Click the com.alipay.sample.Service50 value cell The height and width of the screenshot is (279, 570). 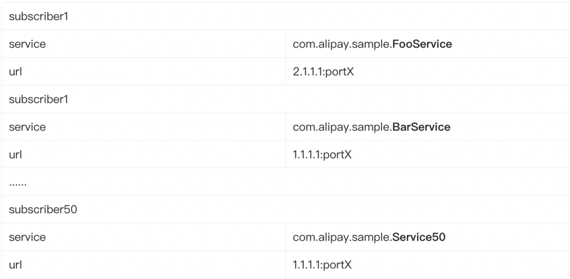(x=427, y=237)
